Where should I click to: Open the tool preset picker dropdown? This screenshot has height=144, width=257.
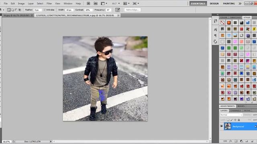coord(4,10)
